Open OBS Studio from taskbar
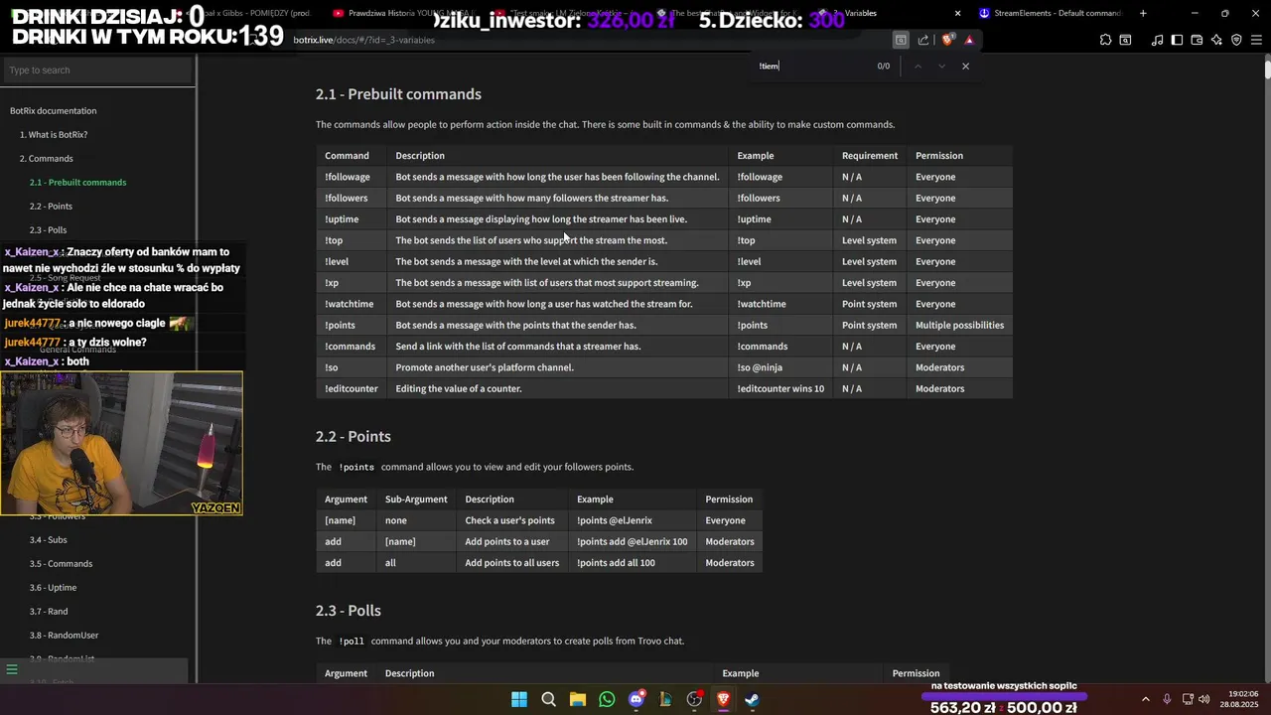This screenshot has height=715, width=1271. pos(695,699)
